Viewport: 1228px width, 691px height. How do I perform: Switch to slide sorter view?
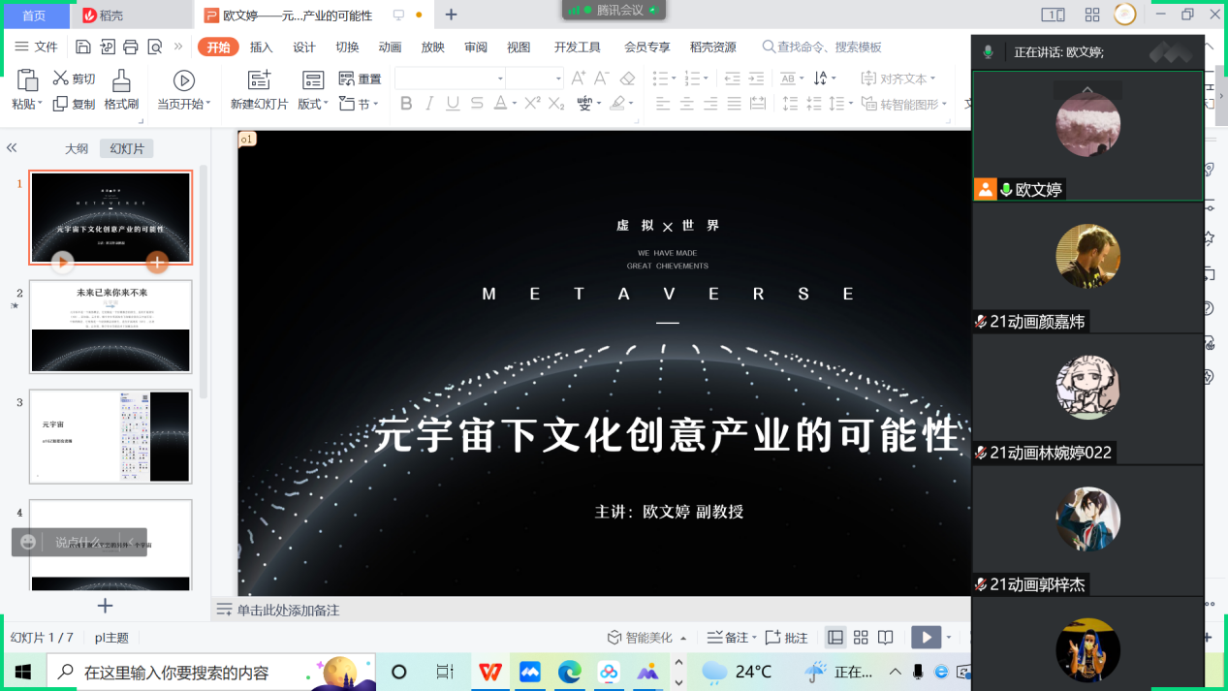tap(861, 638)
